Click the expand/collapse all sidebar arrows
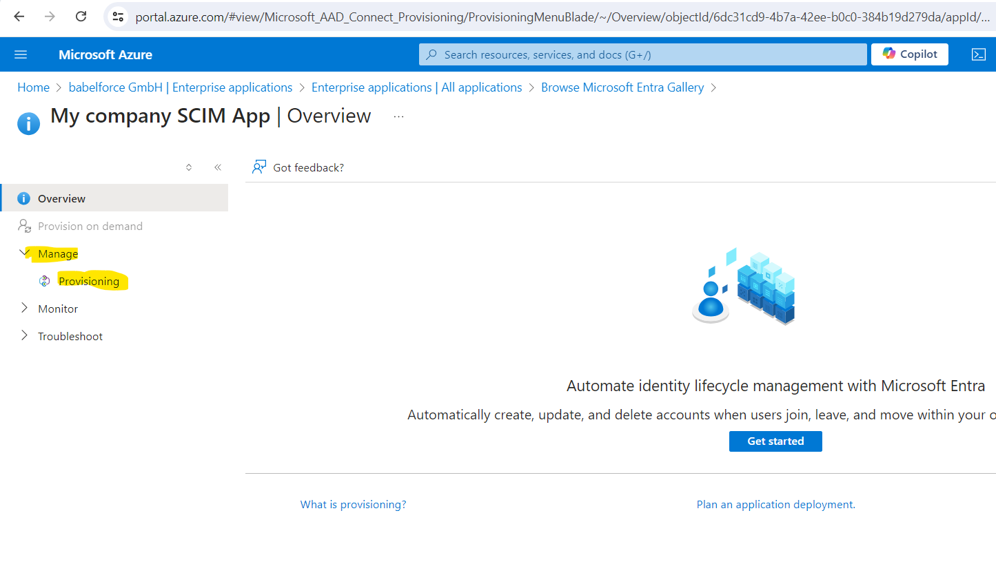 (189, 167)
